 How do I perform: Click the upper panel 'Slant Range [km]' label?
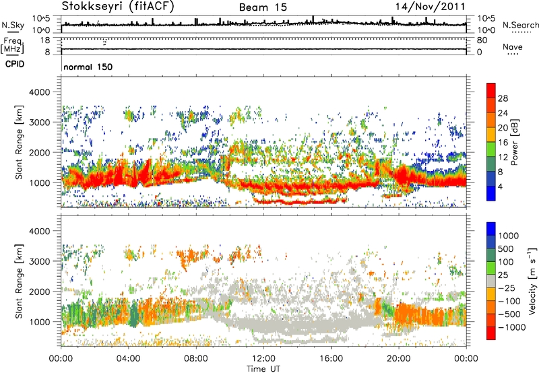19,142
